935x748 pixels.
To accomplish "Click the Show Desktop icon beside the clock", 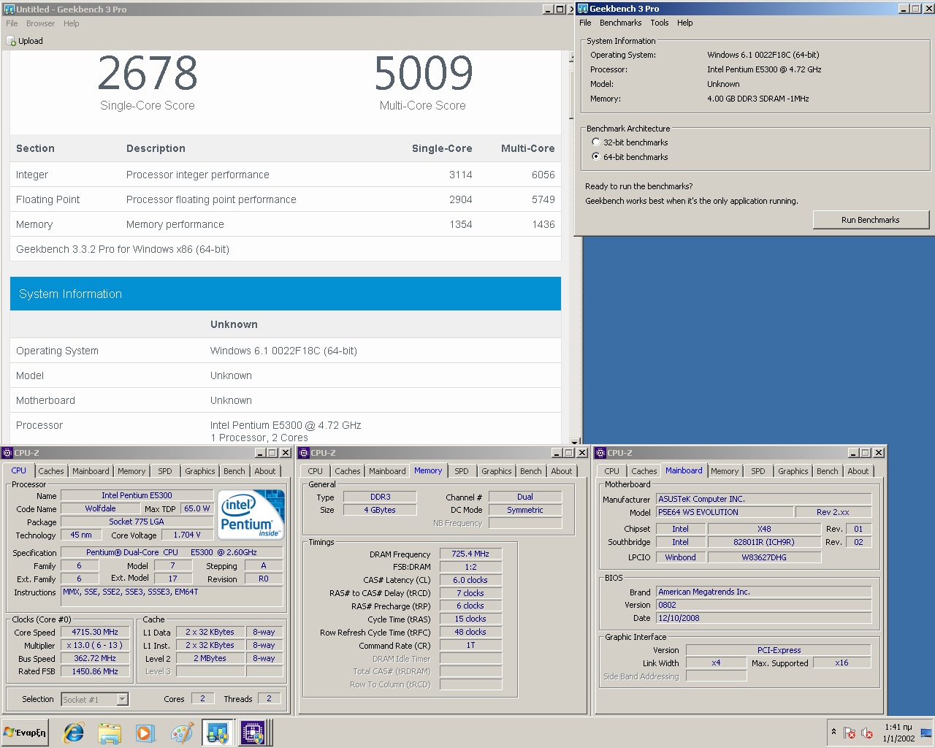I will pos(926,733).
